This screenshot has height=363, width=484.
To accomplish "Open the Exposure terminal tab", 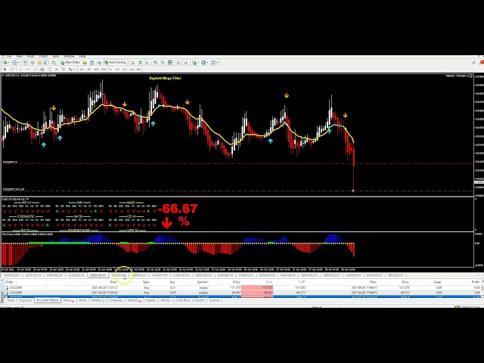I will (x=26, y=300).
